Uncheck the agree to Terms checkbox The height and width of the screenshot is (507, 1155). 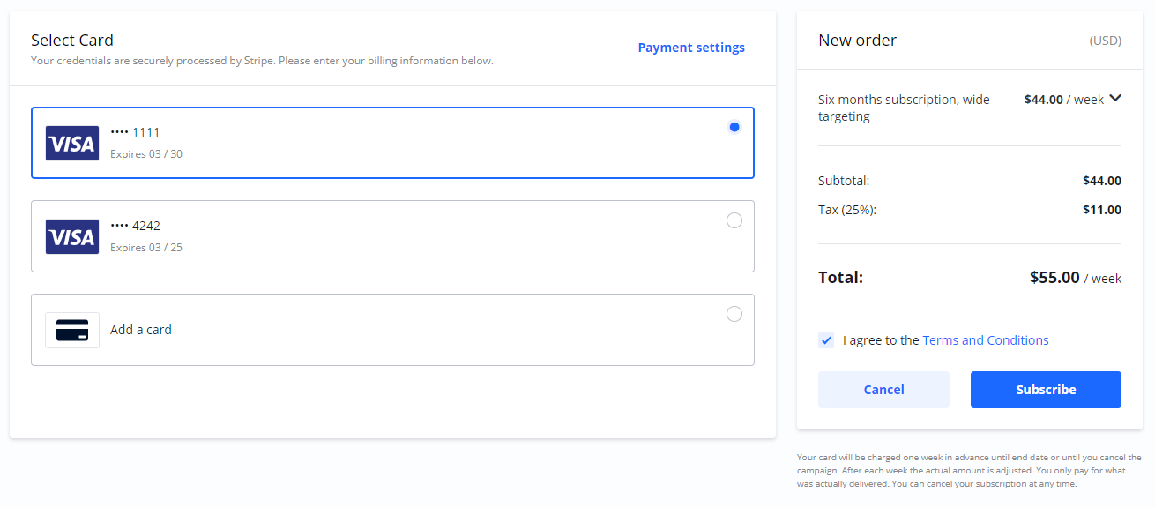coord(826,340)
